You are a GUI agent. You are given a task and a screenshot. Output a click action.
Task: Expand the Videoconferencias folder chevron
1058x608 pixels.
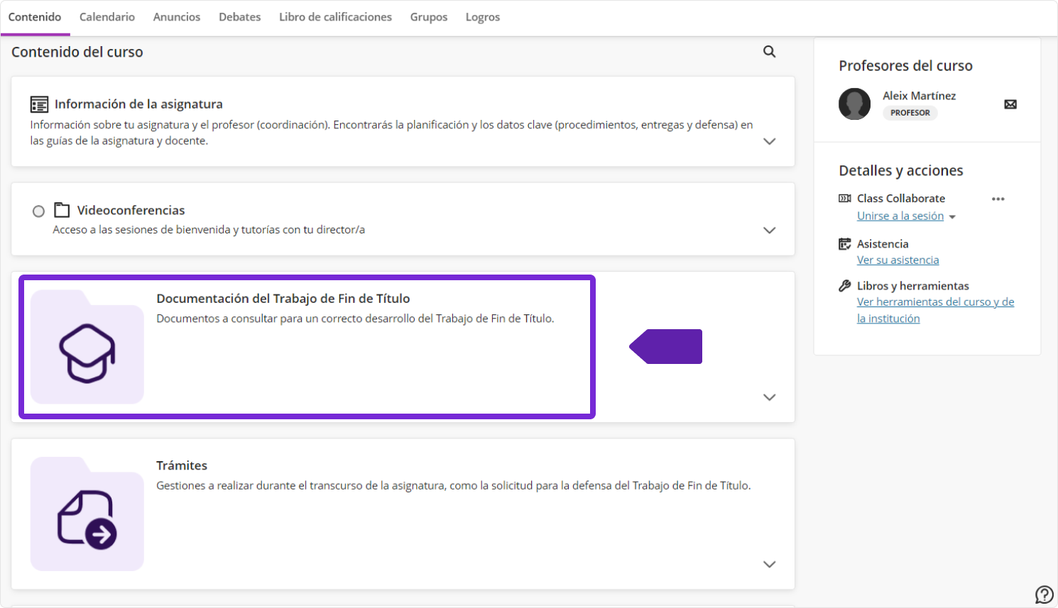(769, 230)
